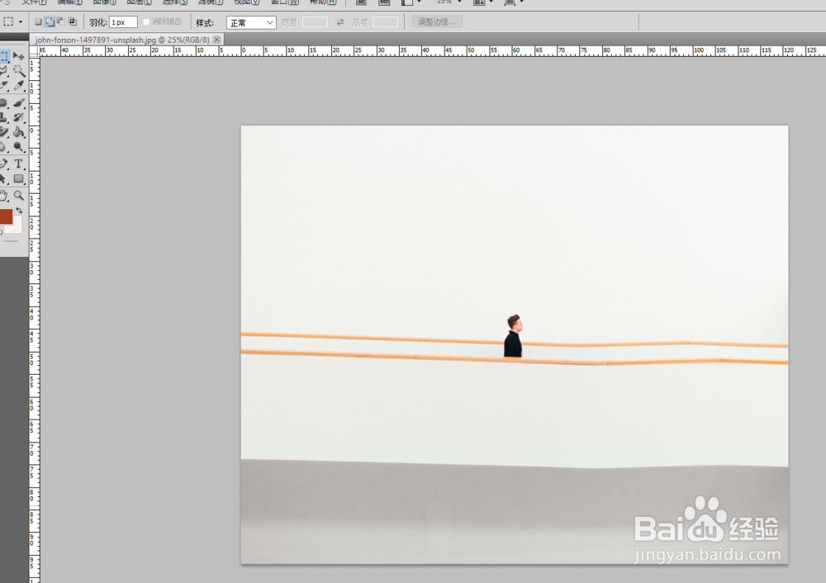Select the Path Selection tool

coord(4,178)
